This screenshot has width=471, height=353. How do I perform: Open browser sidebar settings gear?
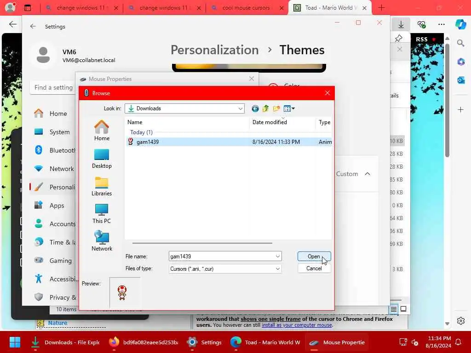[x=461, y=320]
